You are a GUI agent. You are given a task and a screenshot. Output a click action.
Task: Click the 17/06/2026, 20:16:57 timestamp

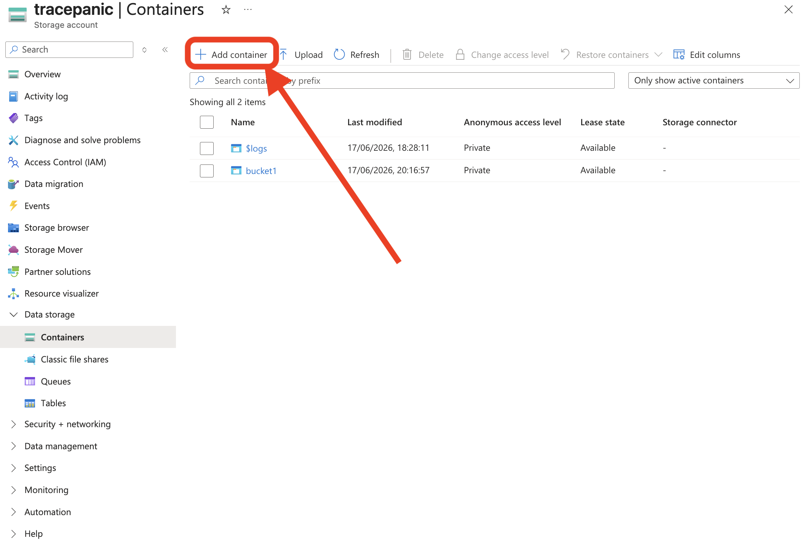[388, 170]
